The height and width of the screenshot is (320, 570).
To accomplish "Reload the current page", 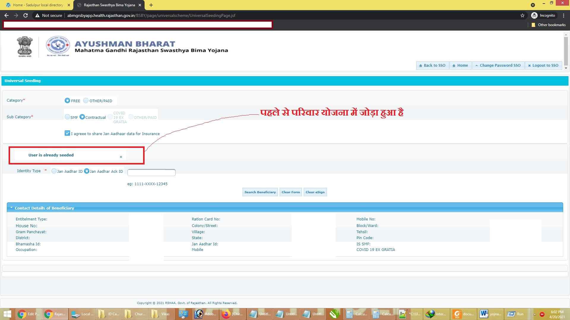I will click(26, 15).
